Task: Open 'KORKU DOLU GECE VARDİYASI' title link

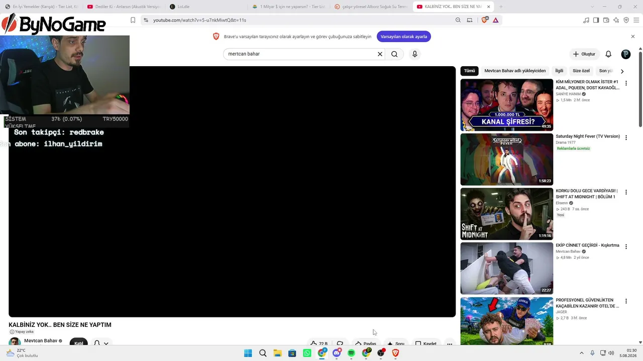Action: [x=587, y=194]
